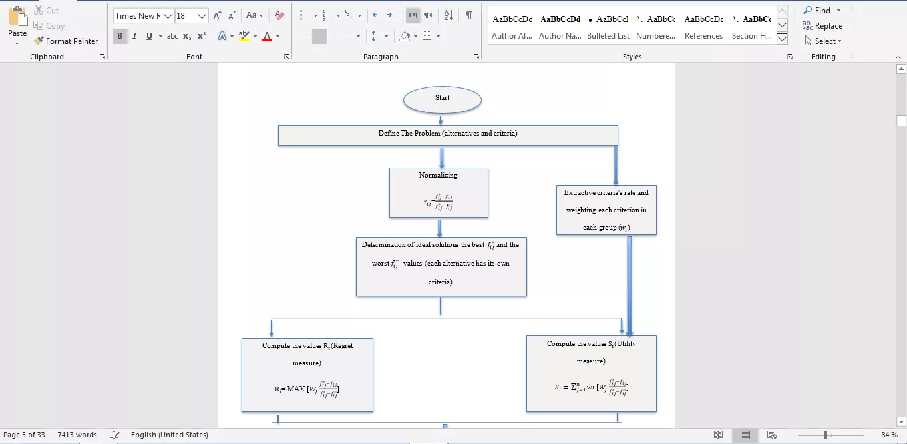This screenshot has height=444, width=907.
Task: Increase the paragraph indent
Action: coord(393,15)
